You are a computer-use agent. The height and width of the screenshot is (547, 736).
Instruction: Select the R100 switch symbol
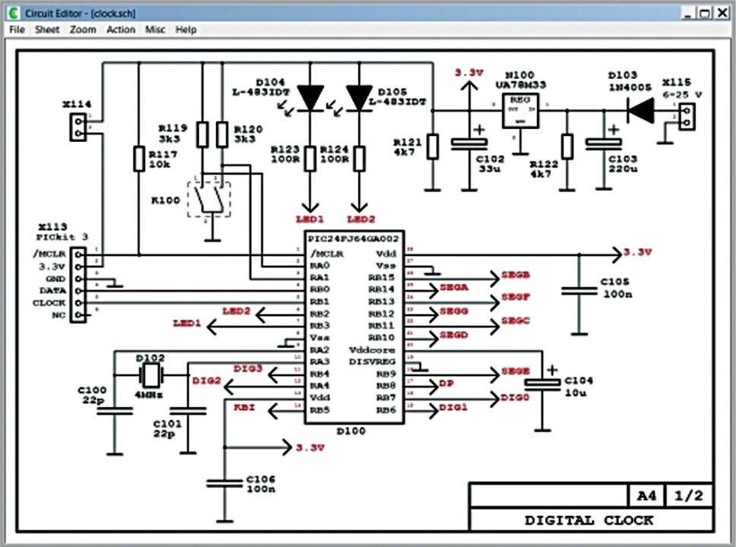(x=208, y=199)
